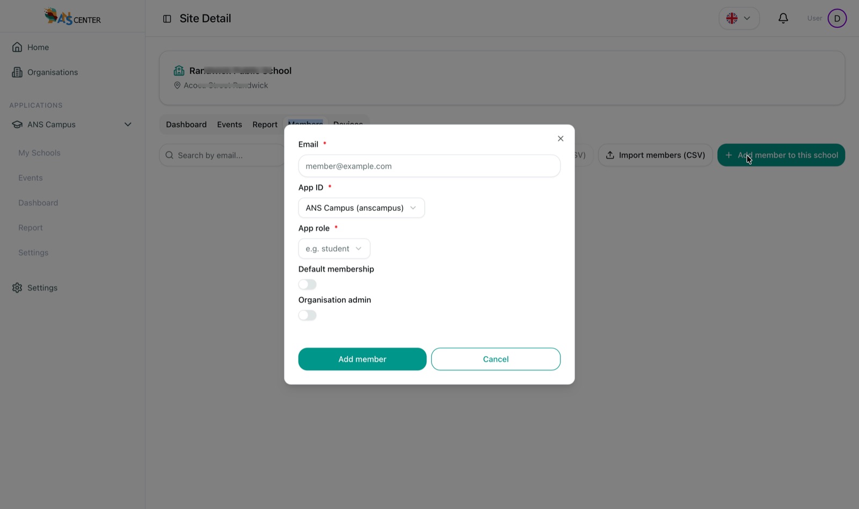Open the App ID dropdown

click(x=361, y=208)
